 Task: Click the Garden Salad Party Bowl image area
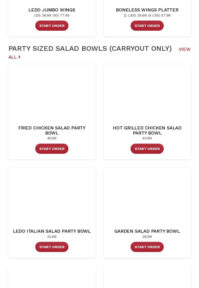pyautogui.click(x=147, y=197)
